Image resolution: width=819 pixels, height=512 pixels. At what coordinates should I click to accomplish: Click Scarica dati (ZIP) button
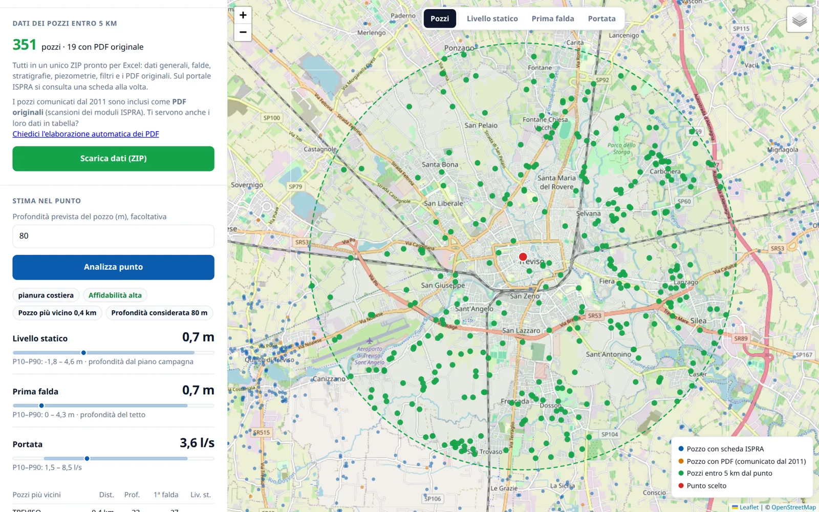[x=113, y=159]
